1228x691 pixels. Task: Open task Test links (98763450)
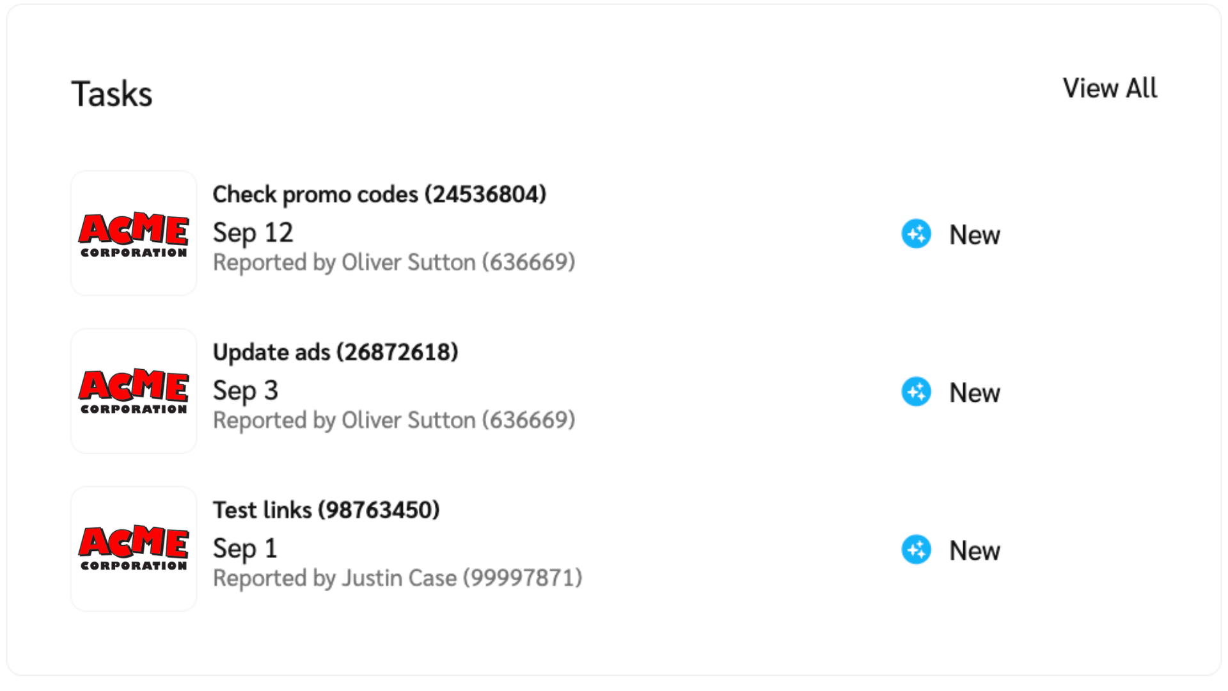[326, 510]
